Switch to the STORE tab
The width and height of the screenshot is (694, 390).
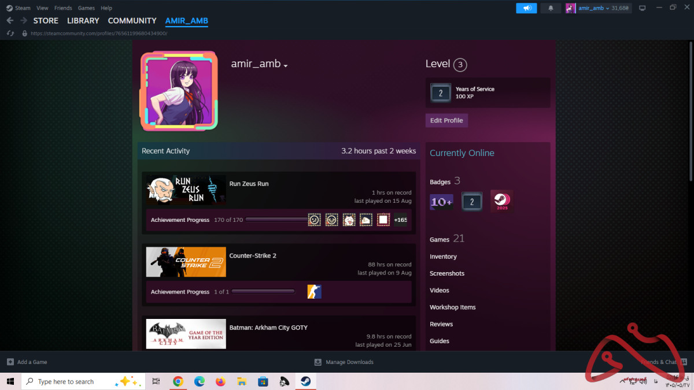pyautogui.click(x=46, y=20)
